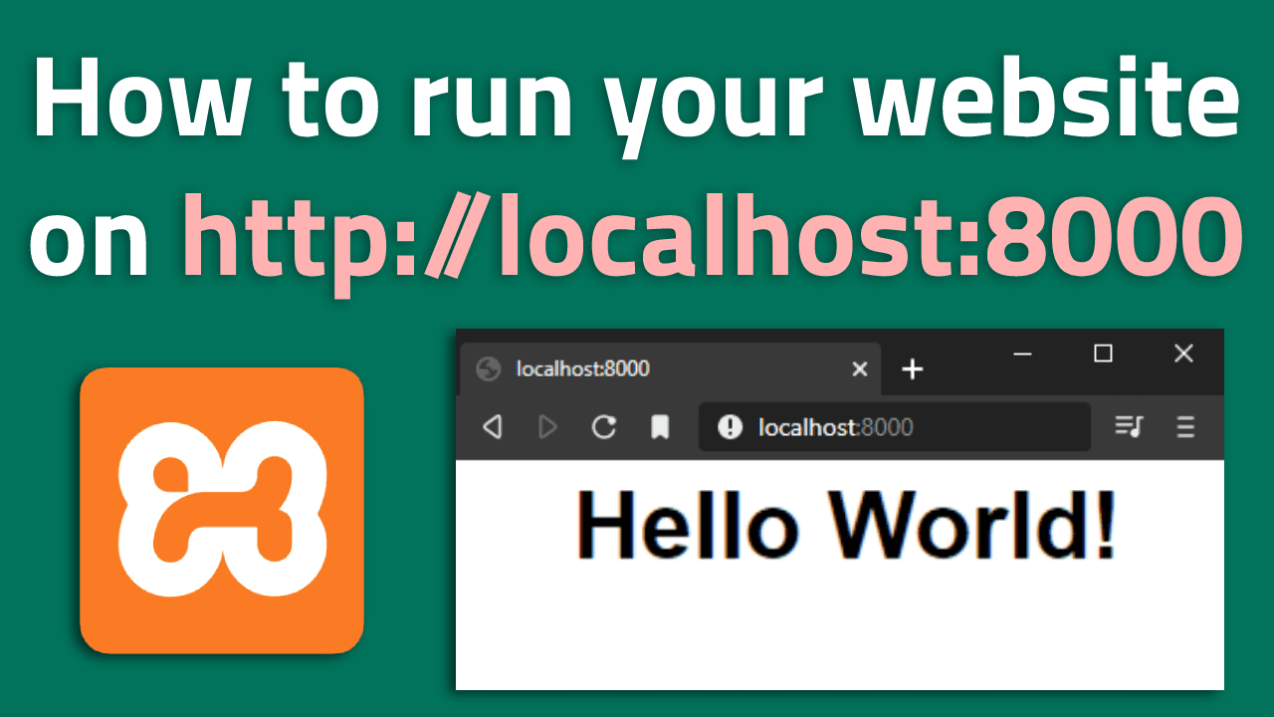Click the XAMPP orange logo
1274x717 pixels.
[x=222, y=510]
